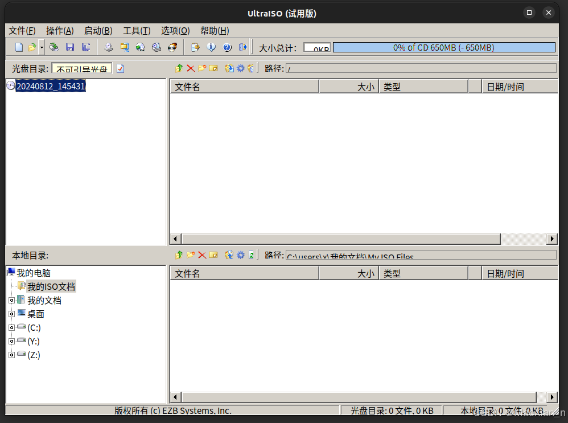
Task: Select 桌面 in local tree
Action: tap(35, 314)
